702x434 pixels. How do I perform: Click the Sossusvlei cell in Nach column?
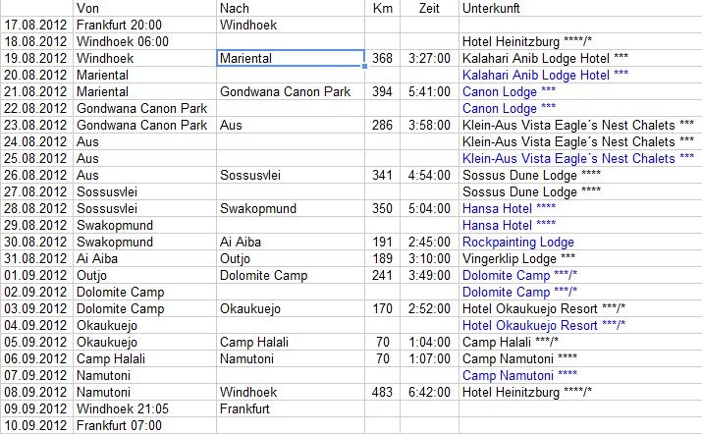pyautogui.click(x=290, y=175)
